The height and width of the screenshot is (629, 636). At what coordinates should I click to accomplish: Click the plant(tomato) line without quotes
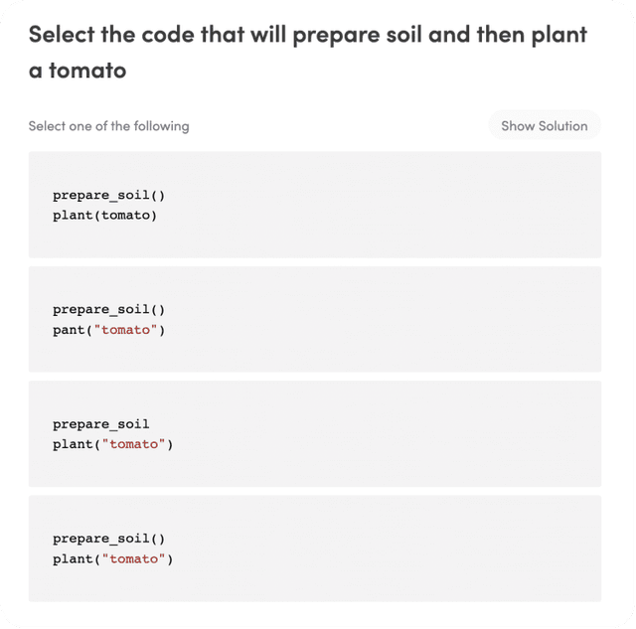[104, 215]
